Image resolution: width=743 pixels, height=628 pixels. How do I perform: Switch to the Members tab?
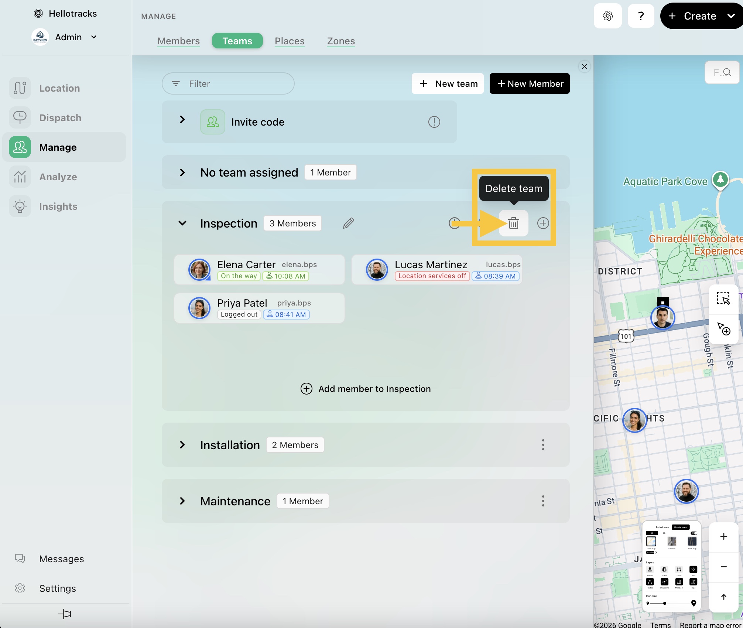[x=178, y=41]
